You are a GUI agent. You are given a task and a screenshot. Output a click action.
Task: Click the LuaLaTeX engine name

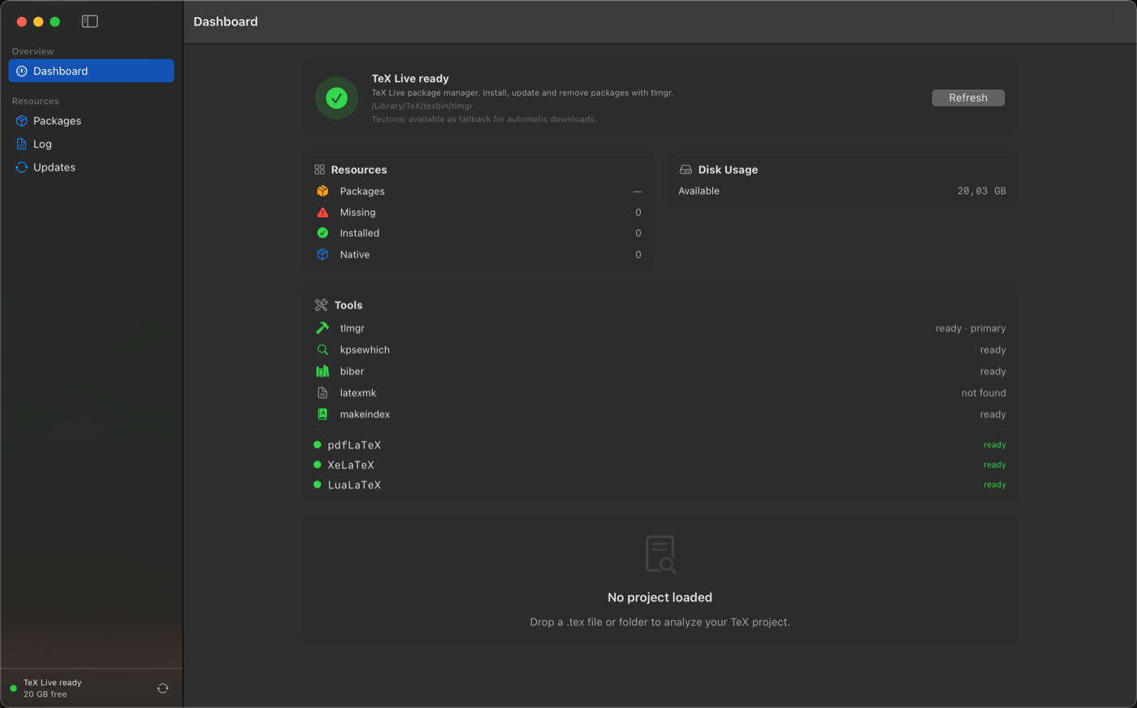pyautogui.click(x=354, y=485)
